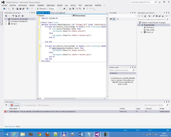Refresh the Server Explorer list
The height and width of the screenshot is (137, 171).
click(x=6, y=16)
